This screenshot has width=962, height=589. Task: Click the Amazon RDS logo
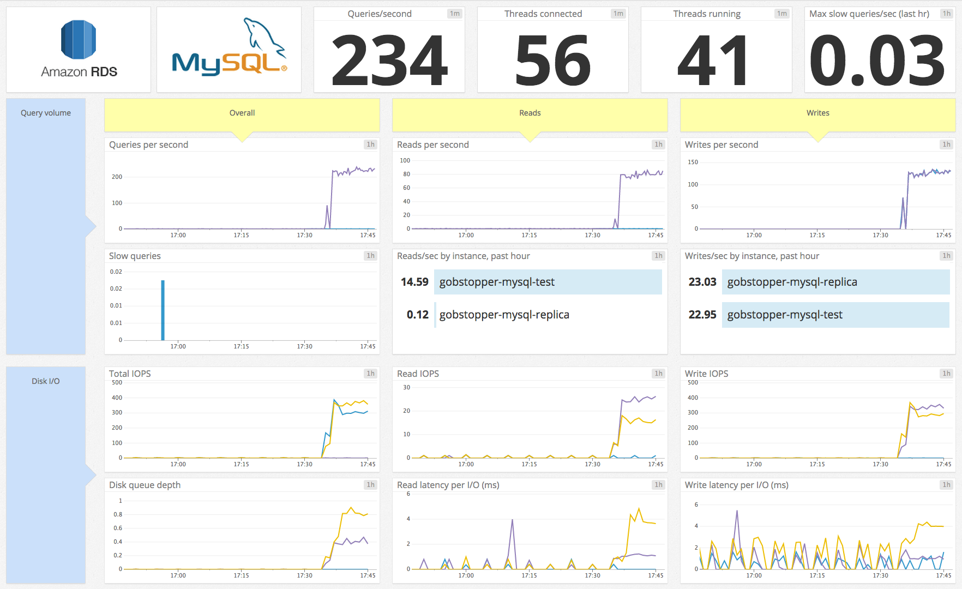tap(78, 48)
